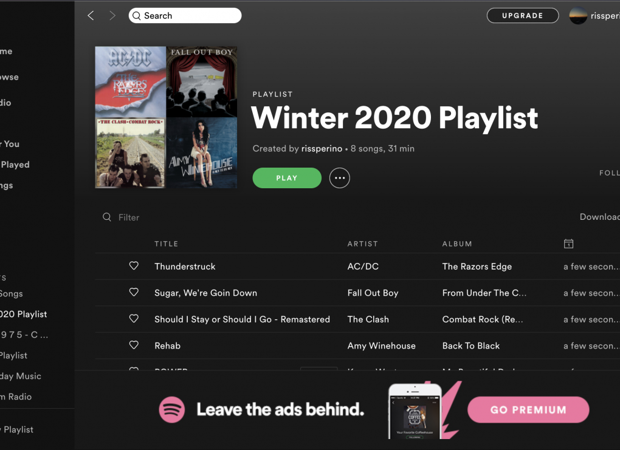Like Thunderstruck with its heart icon
Viewport: 620px width, 450px height.
pos(134,266)
